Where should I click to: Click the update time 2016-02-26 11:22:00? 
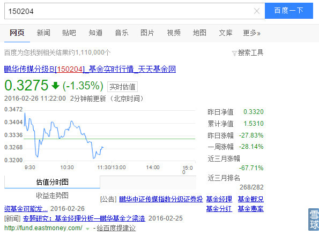35,98
